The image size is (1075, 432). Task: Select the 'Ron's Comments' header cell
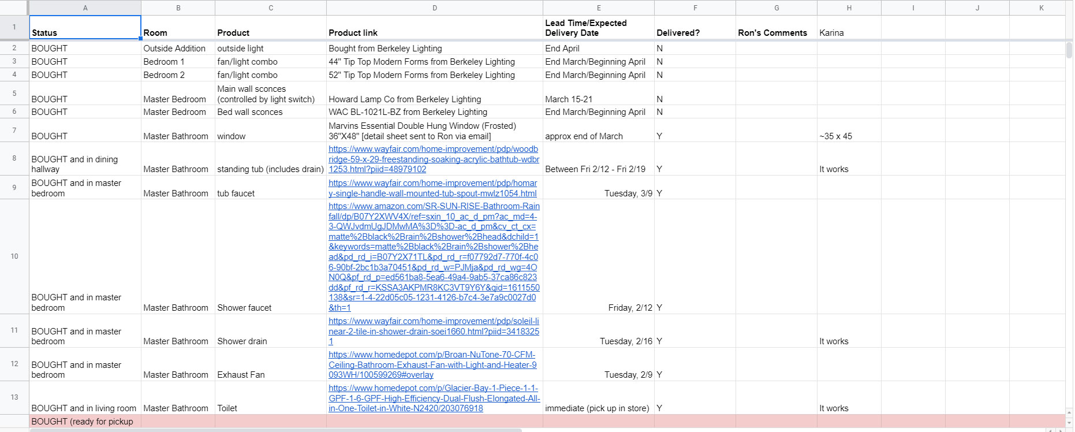point(777,27)
